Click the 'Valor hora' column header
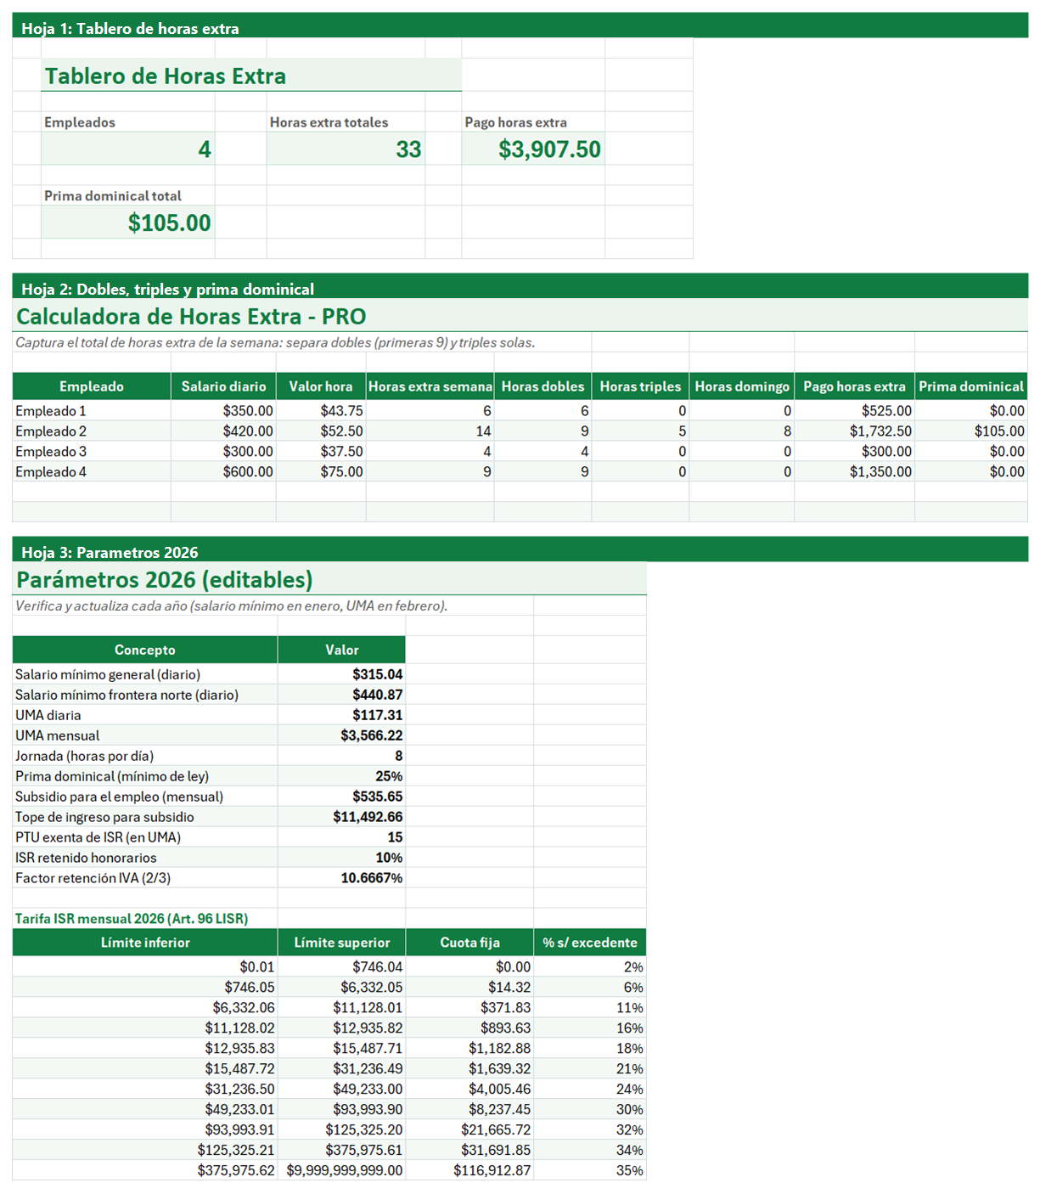1040x1194 pixels. pyautogui.click(x=321, y=386)
